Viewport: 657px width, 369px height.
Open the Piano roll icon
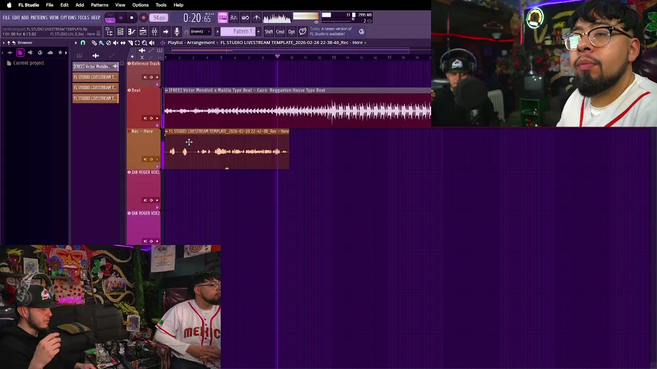pos(131,32)
